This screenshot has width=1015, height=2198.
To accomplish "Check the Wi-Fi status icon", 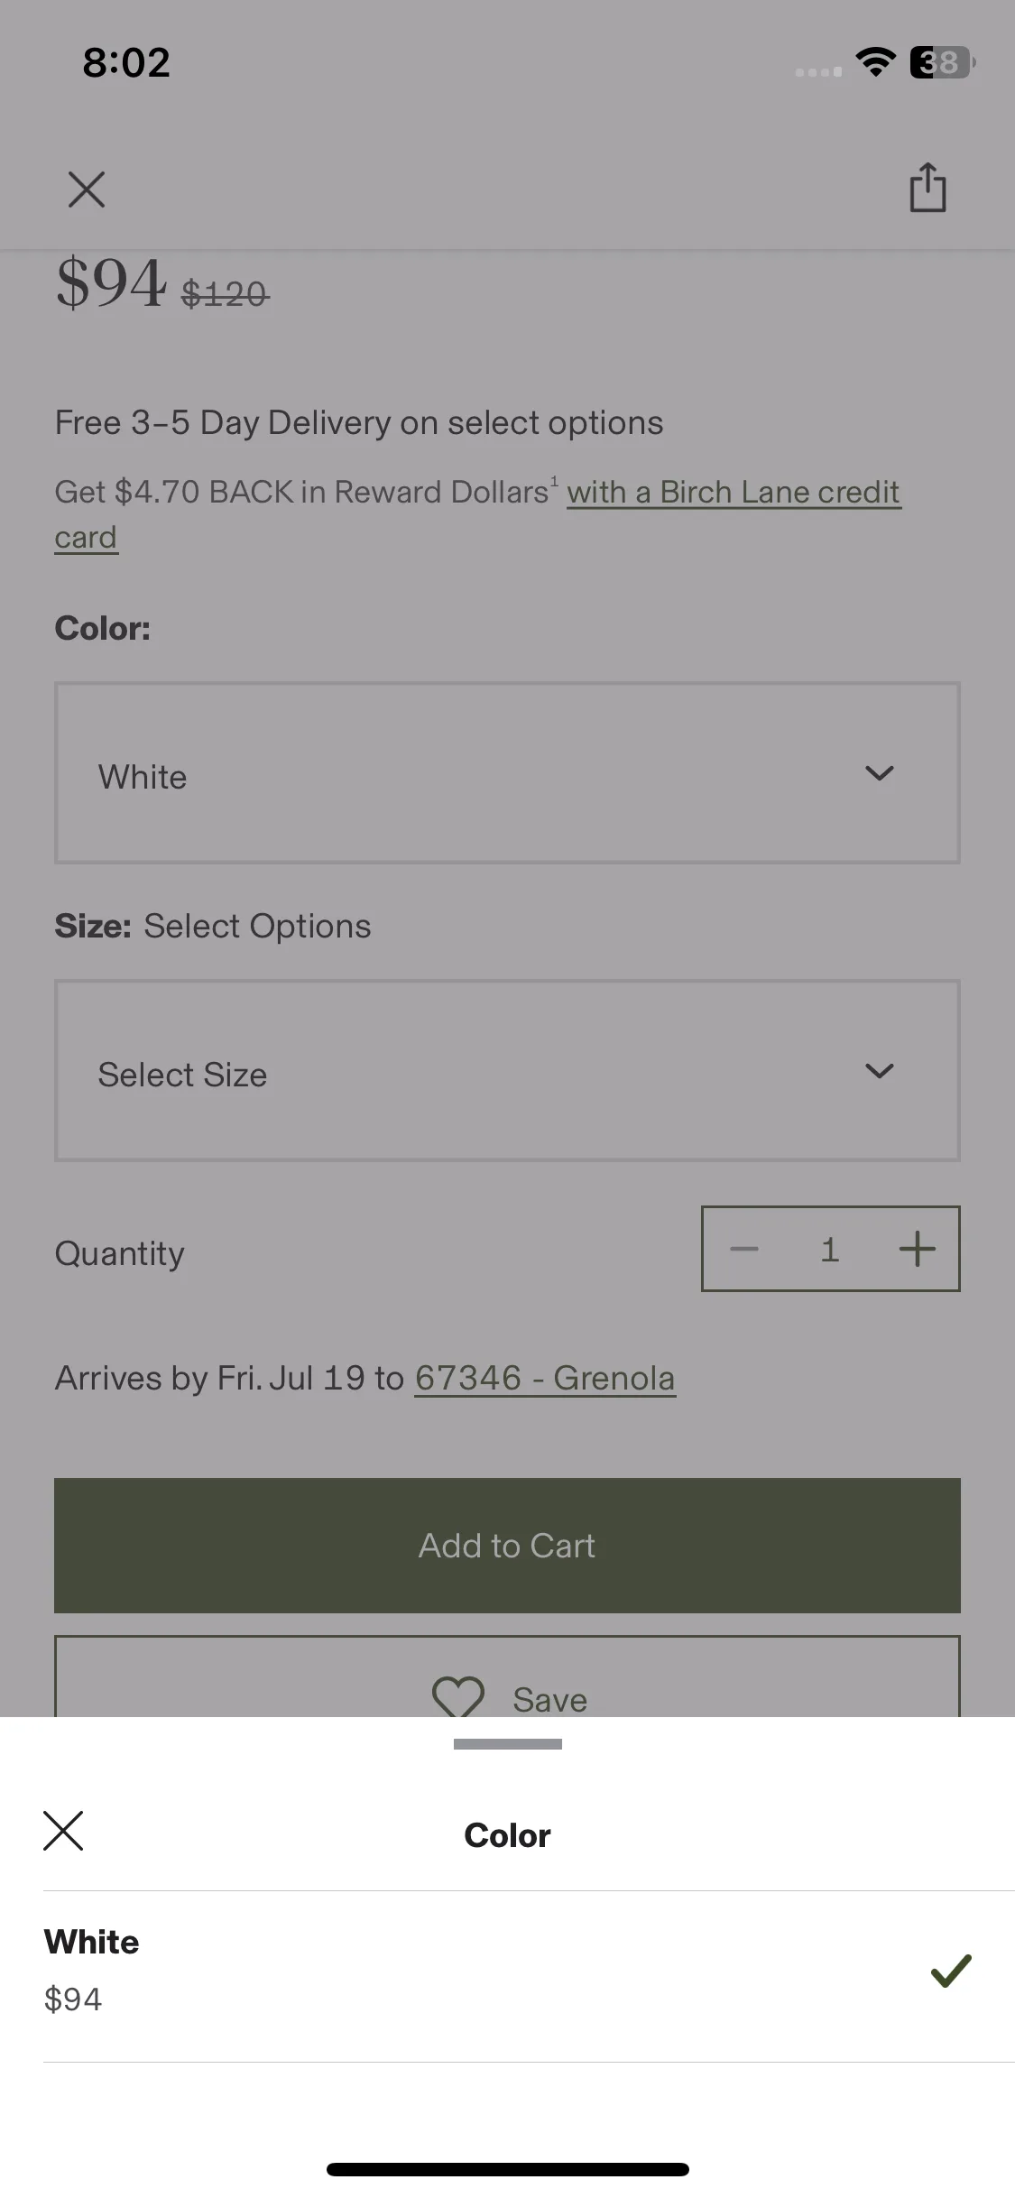I will (x=875, y=62).
